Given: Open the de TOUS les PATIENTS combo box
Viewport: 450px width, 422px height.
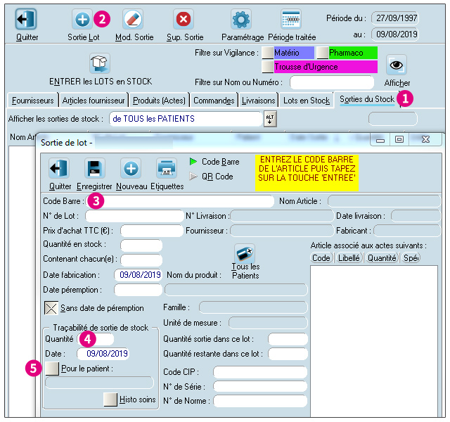Looking at the screenshot, I should [186, 119].
